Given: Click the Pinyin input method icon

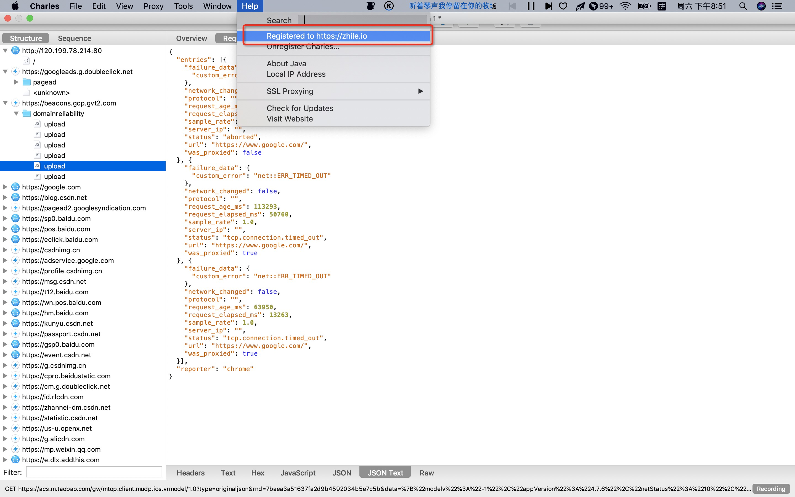Looking at the screenshot, I should pyautogui.click(x=662, y=6).
